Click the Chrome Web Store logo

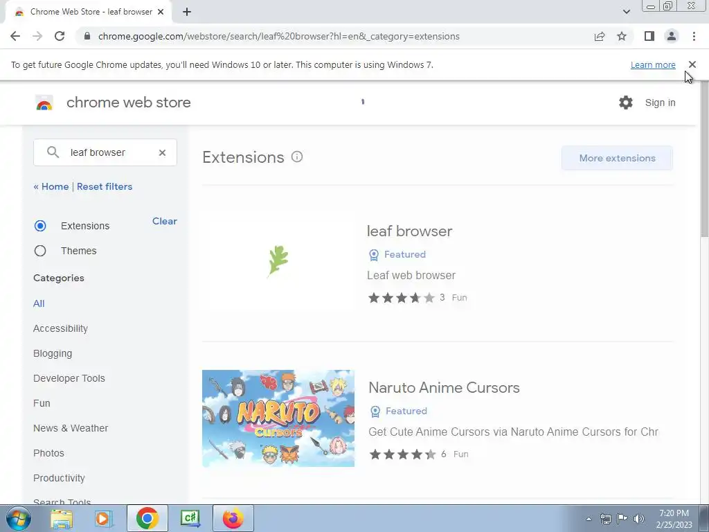[44, 103]
